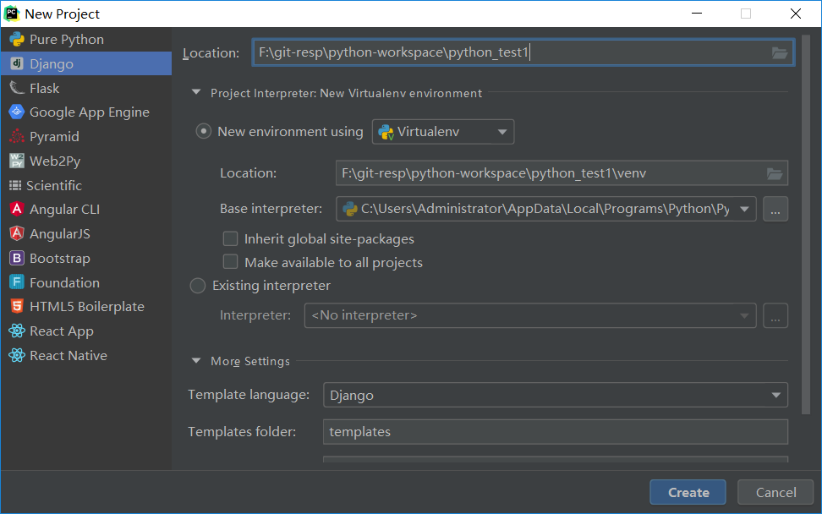Click the 'Base interpreter:' label
Image resolution: width=822 pixels, height=514 pixels.
tap(271, 209)
